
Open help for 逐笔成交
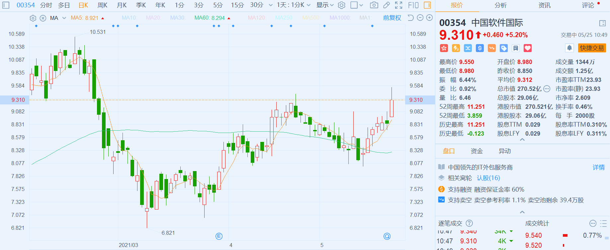[469, 223]
